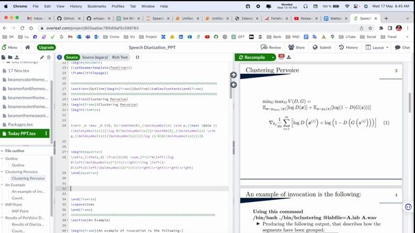The width and height of the screenshot is (415, 233).
Task: Switch to the Inbox Gmail tab
Action: tap(38, 18)
